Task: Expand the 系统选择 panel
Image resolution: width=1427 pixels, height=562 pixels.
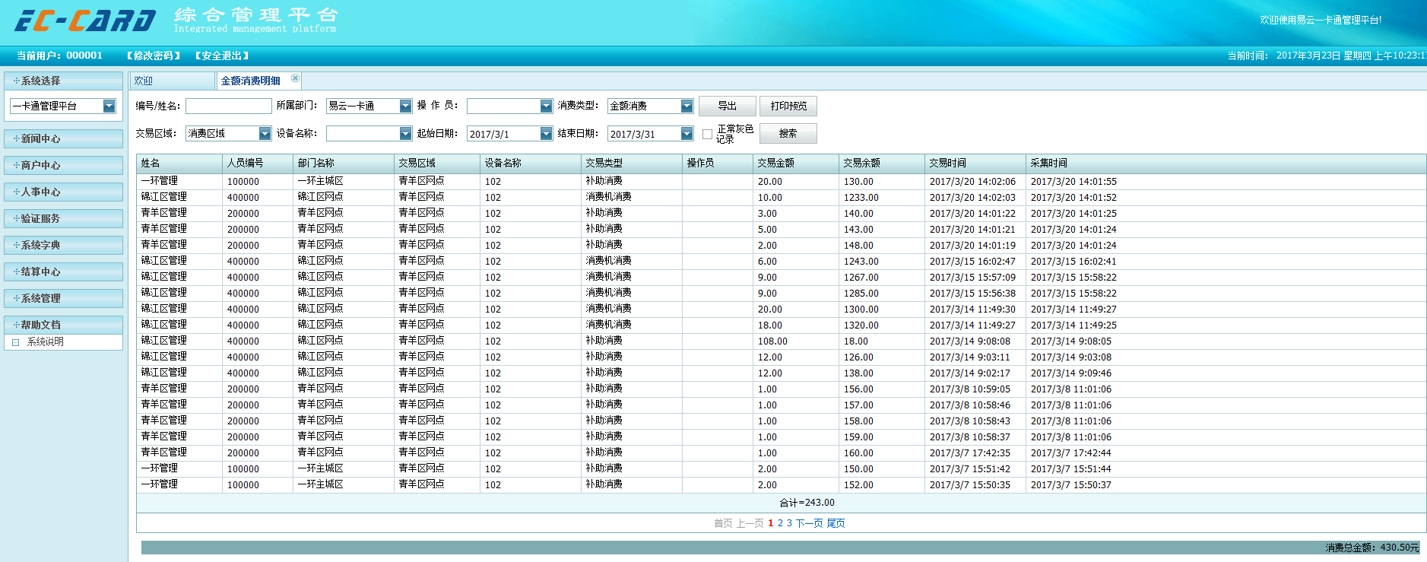Action: tap(63, 81)
